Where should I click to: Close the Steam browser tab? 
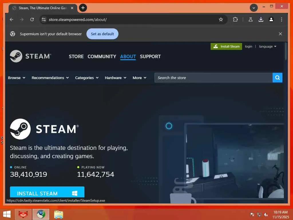tap(72, 8)
